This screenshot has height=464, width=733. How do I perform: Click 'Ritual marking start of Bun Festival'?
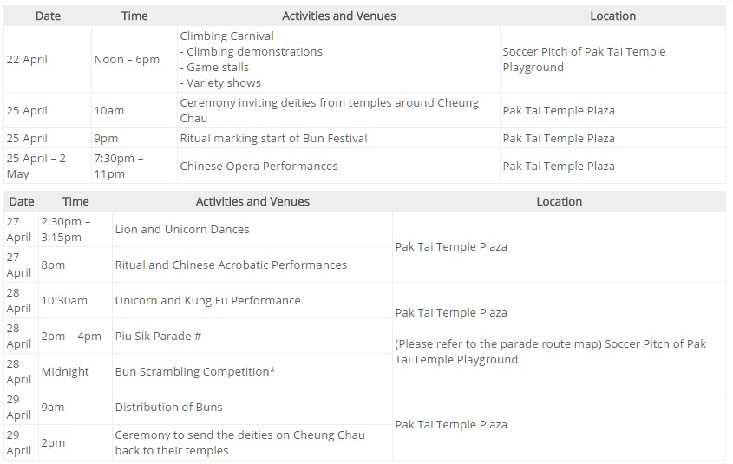(x=273, y=138)
